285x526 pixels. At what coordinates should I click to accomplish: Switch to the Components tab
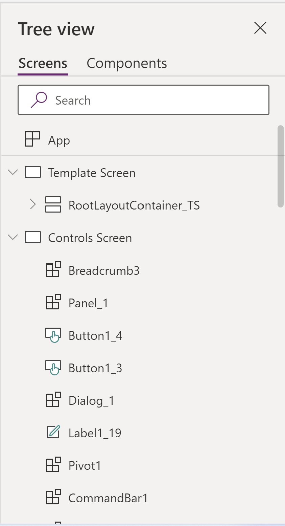pos(127,63)
